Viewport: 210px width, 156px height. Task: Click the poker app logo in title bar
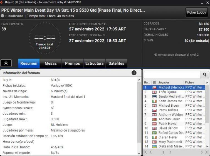coord(1,2)
